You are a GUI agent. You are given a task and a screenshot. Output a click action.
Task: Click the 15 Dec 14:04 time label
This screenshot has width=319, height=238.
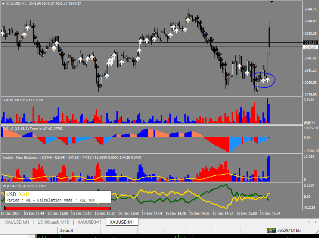pyautogui.click(x=152, y=213)
